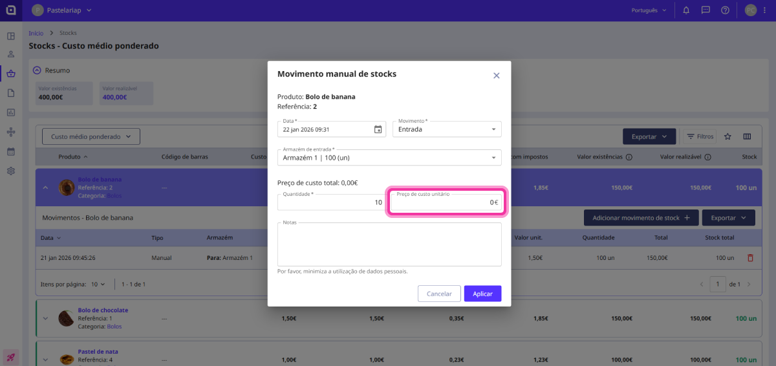Expand the Bolo de chocolate row
Screen dimensions: 776x366
[x=45, y=318]
